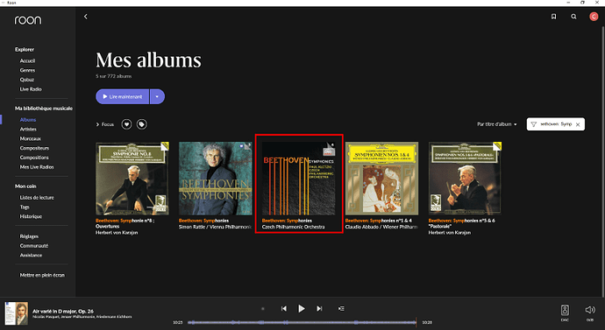Open Live Radio in the sidebar
The image size is (605, 330).
click(31, 89)
